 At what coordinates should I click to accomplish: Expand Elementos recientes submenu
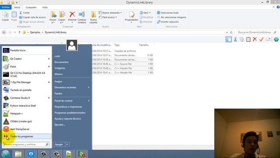89,87
